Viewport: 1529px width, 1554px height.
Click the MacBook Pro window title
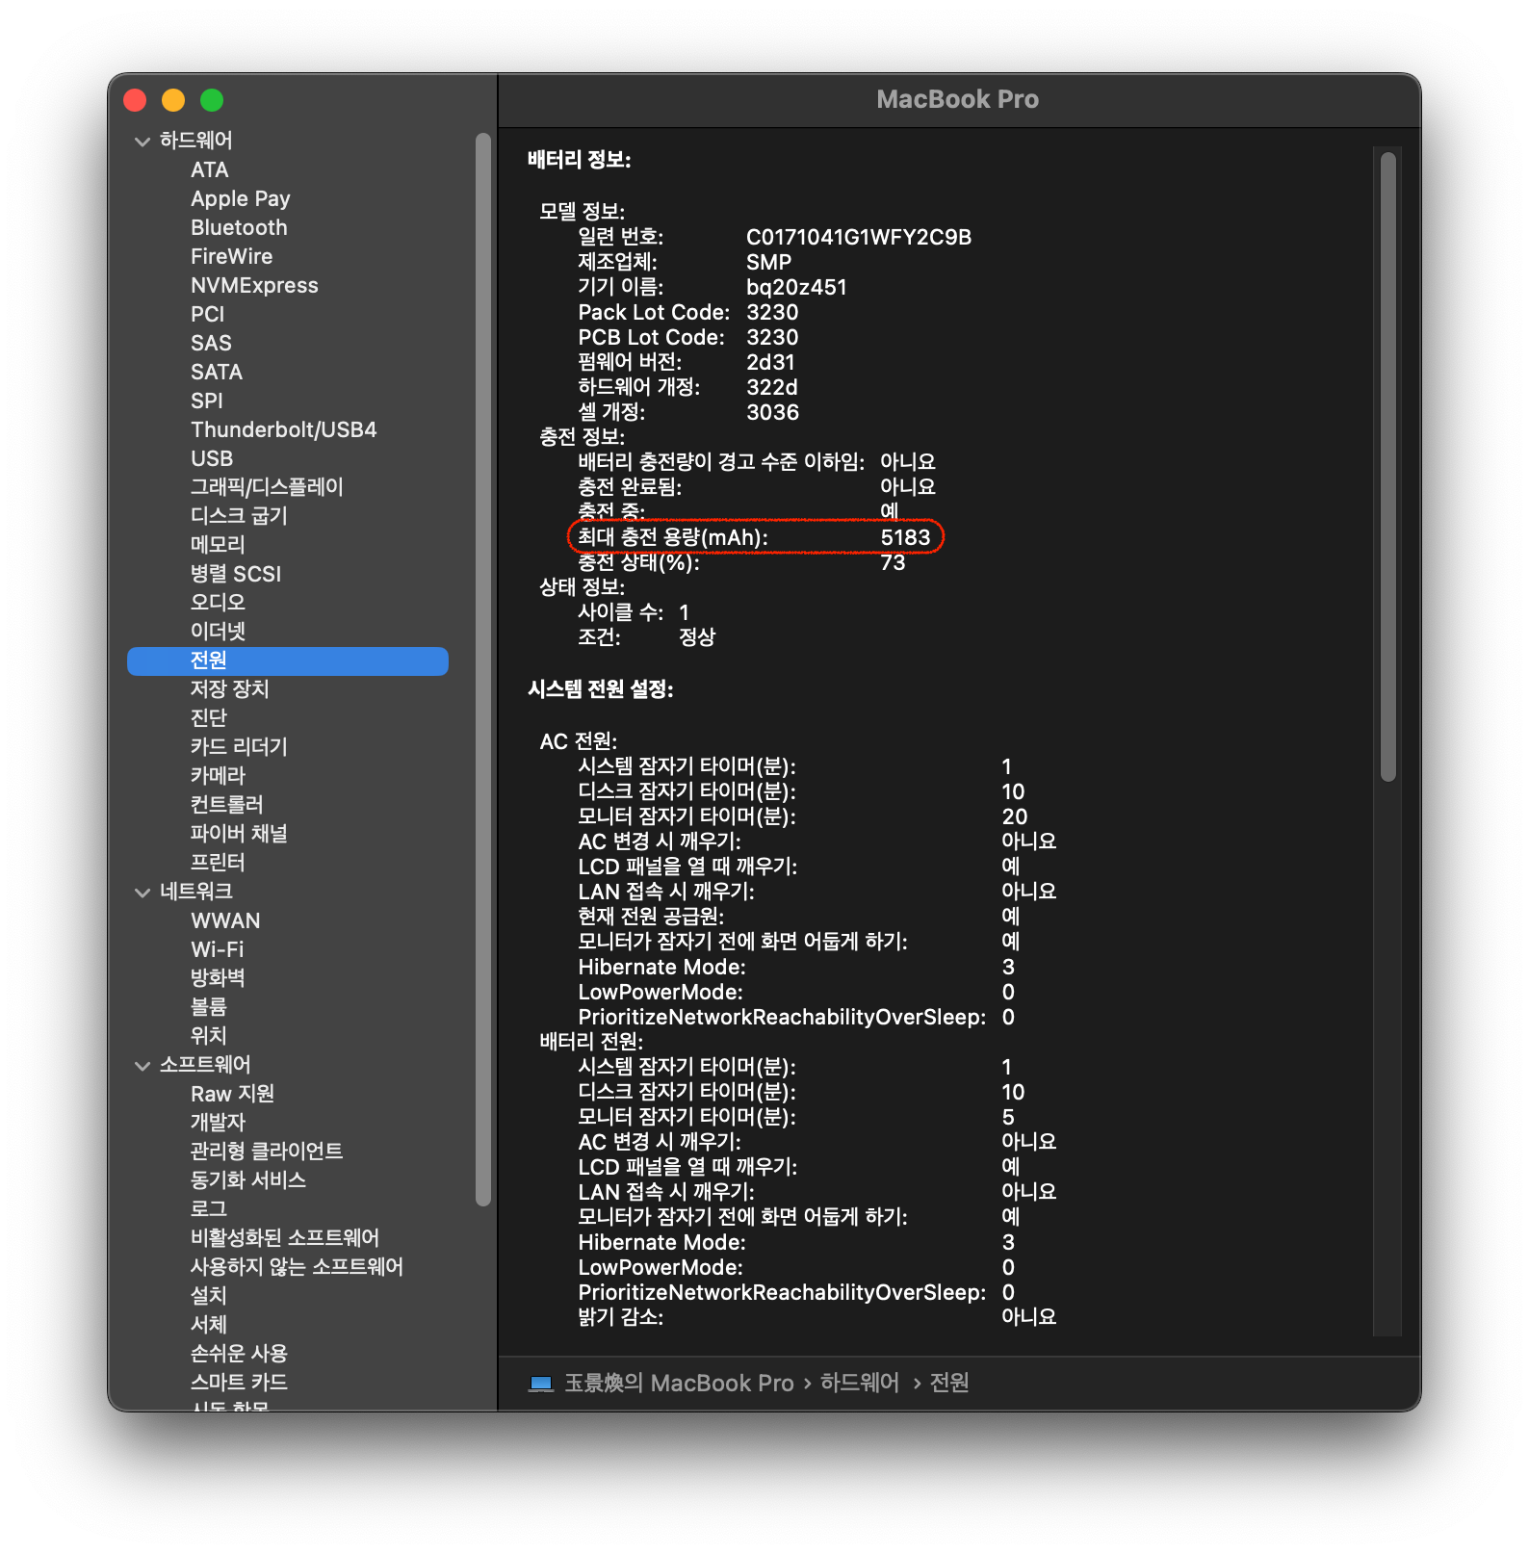(957, 99)
